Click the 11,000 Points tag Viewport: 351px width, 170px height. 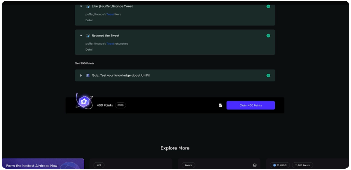(x=302, y=165)
